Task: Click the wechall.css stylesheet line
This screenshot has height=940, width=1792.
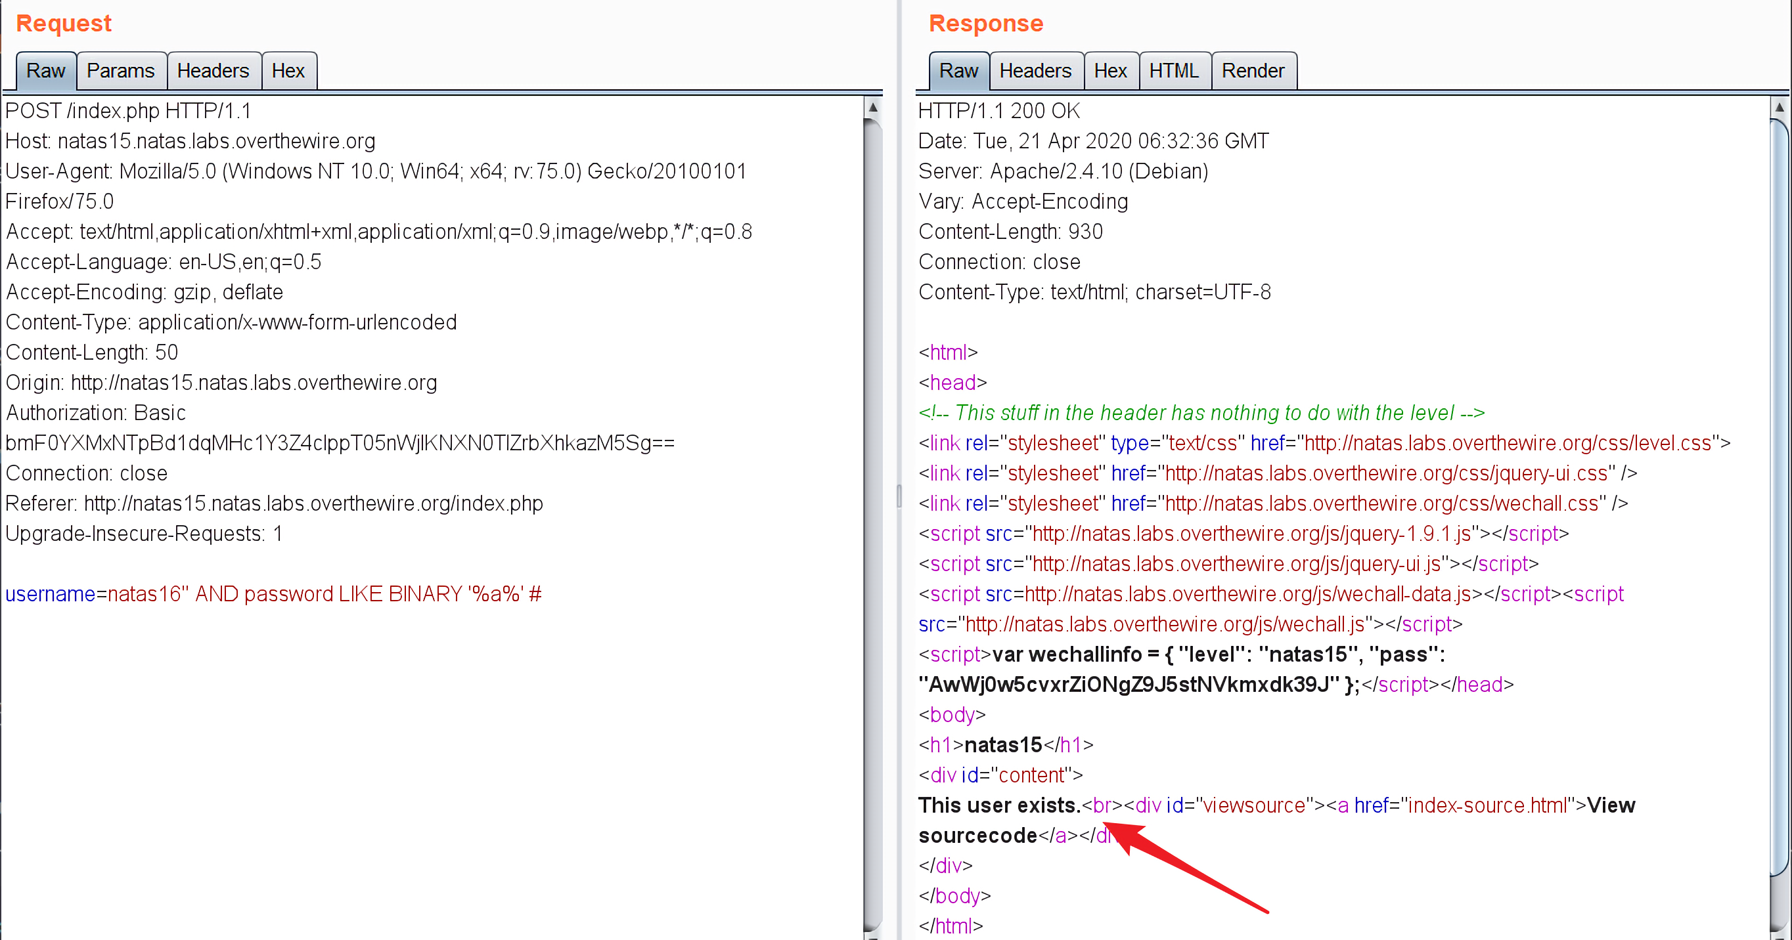Action: pos(1274,503)
